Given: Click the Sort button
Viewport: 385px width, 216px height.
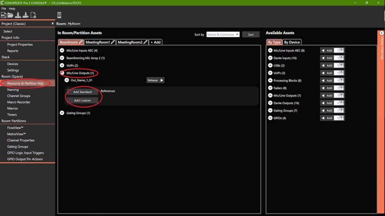Looking at the screenshot, I should tap(251, 35).
